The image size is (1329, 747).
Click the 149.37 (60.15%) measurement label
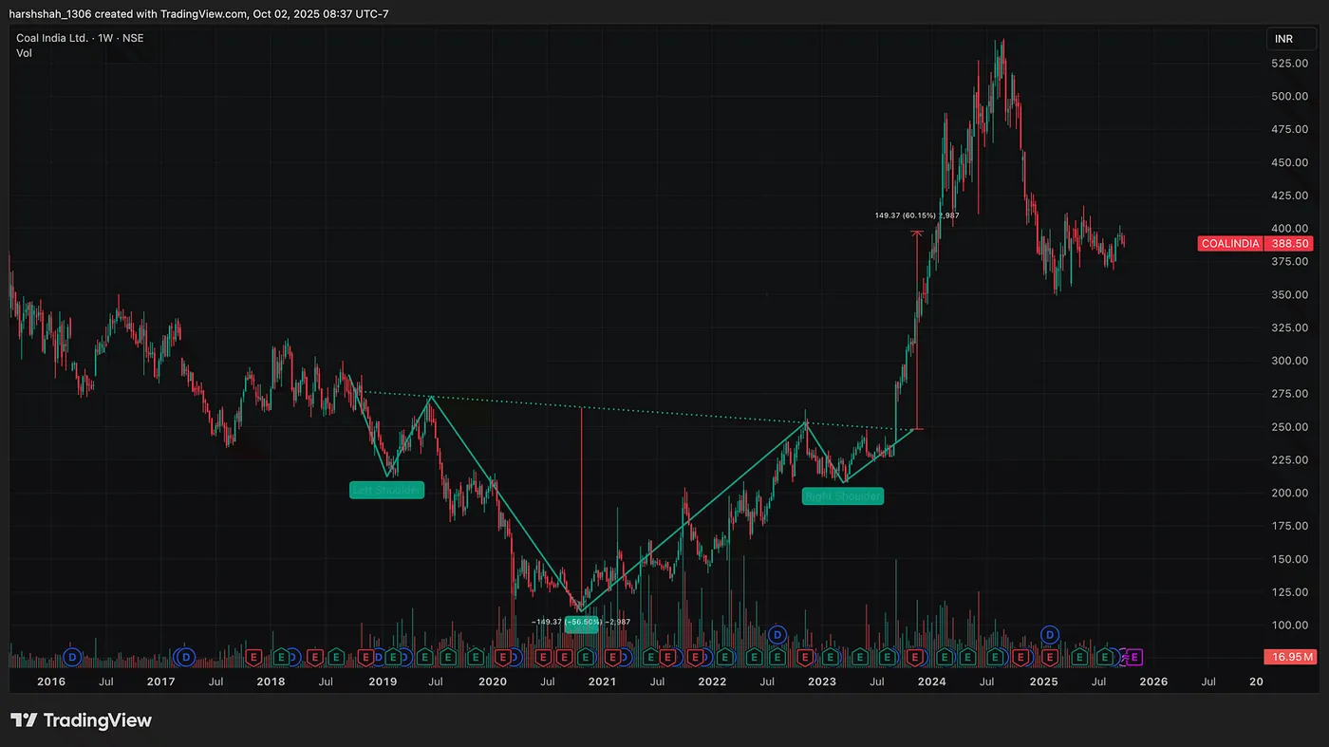coord(916,215)
